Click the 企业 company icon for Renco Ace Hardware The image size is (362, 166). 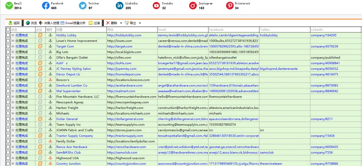tap(40, 147)
